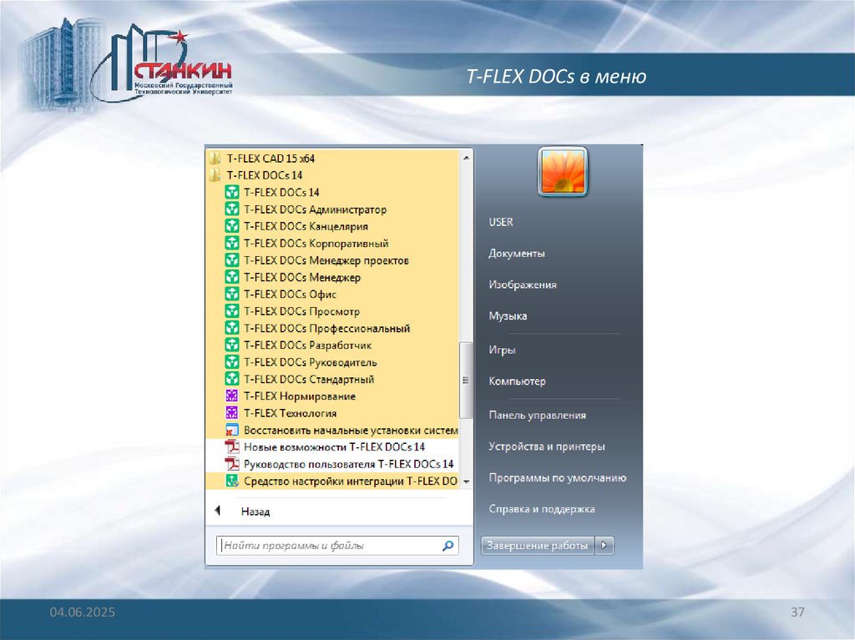
Task: Click Восстановить начальные установки систем text
Action: click(351, 430)
